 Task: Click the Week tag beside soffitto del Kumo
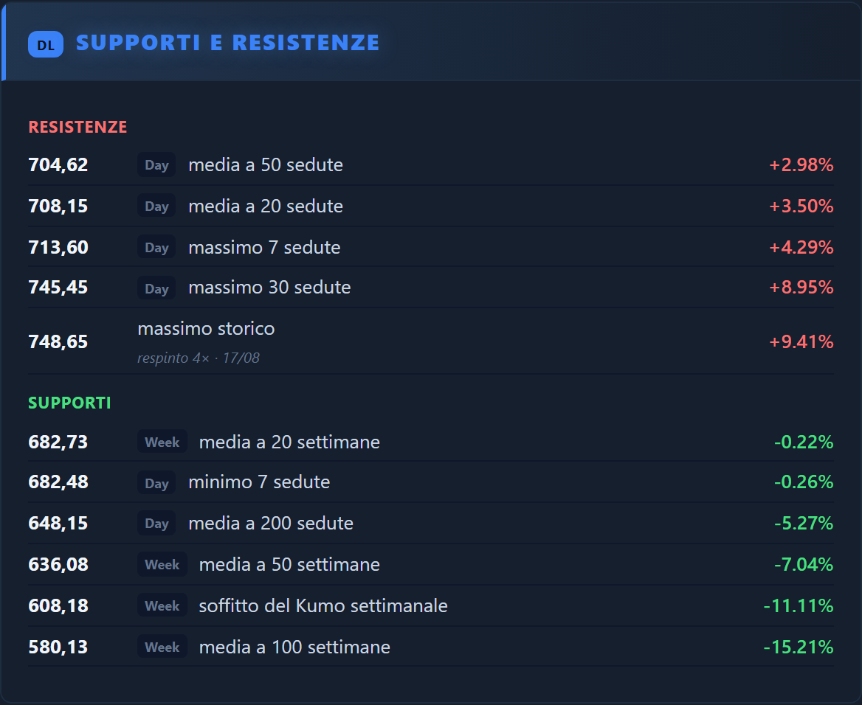click(162, 605)
